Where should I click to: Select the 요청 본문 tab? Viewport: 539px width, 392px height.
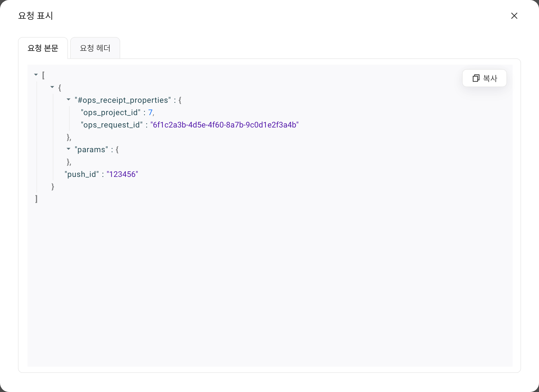(43, 48)
